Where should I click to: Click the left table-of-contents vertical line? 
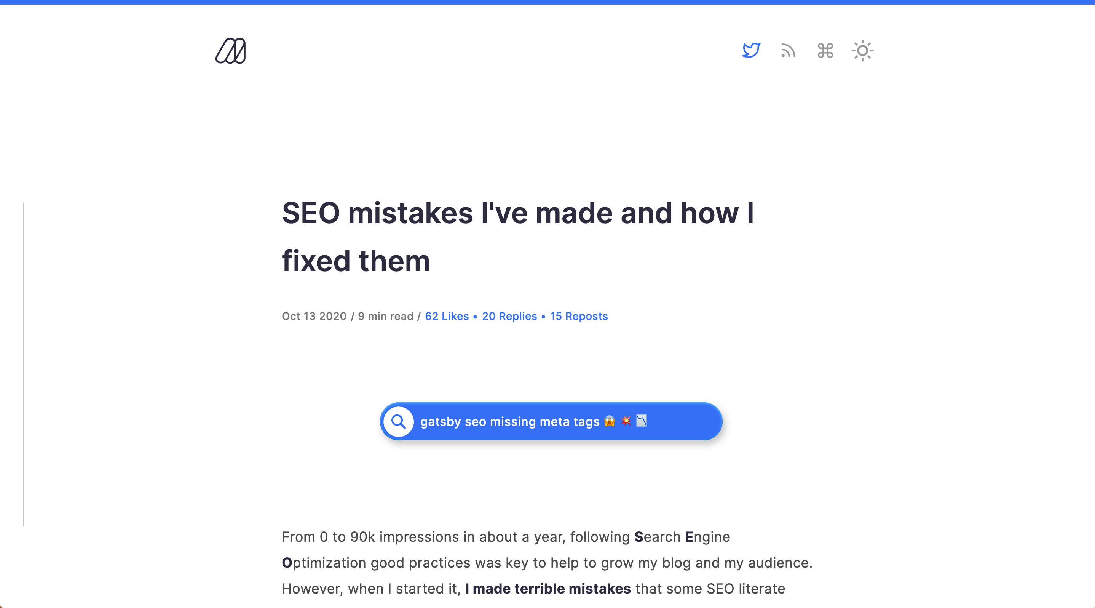23,364
